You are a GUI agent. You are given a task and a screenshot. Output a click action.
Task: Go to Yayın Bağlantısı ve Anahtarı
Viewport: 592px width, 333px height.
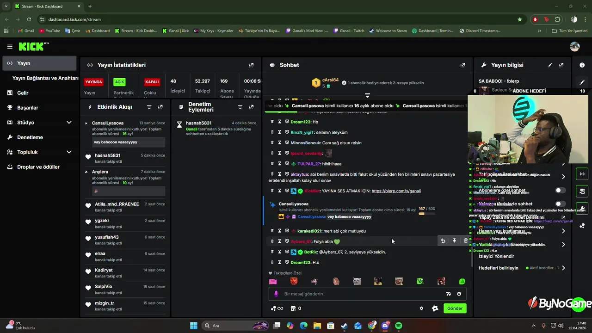(x=45, y=78)
